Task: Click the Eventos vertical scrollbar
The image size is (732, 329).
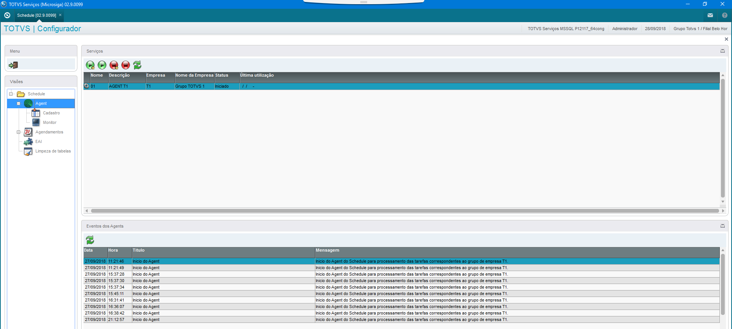Action: point(723,284)
